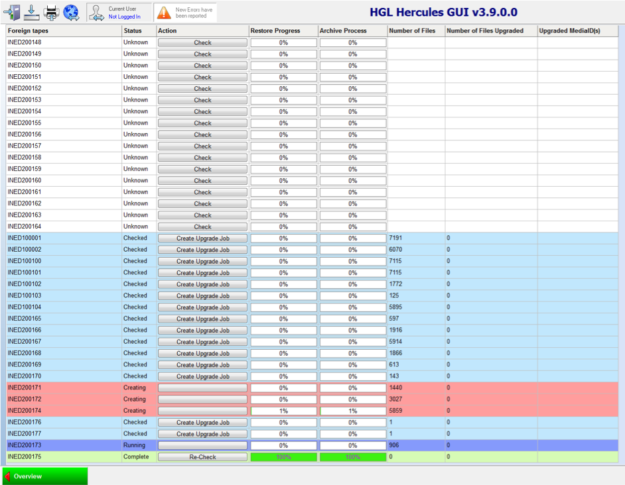Image resolution: width=625 pixels, height=485 pixels.
Task: Click Create Upgrade Job for INED200176
Action: [202, 423]
